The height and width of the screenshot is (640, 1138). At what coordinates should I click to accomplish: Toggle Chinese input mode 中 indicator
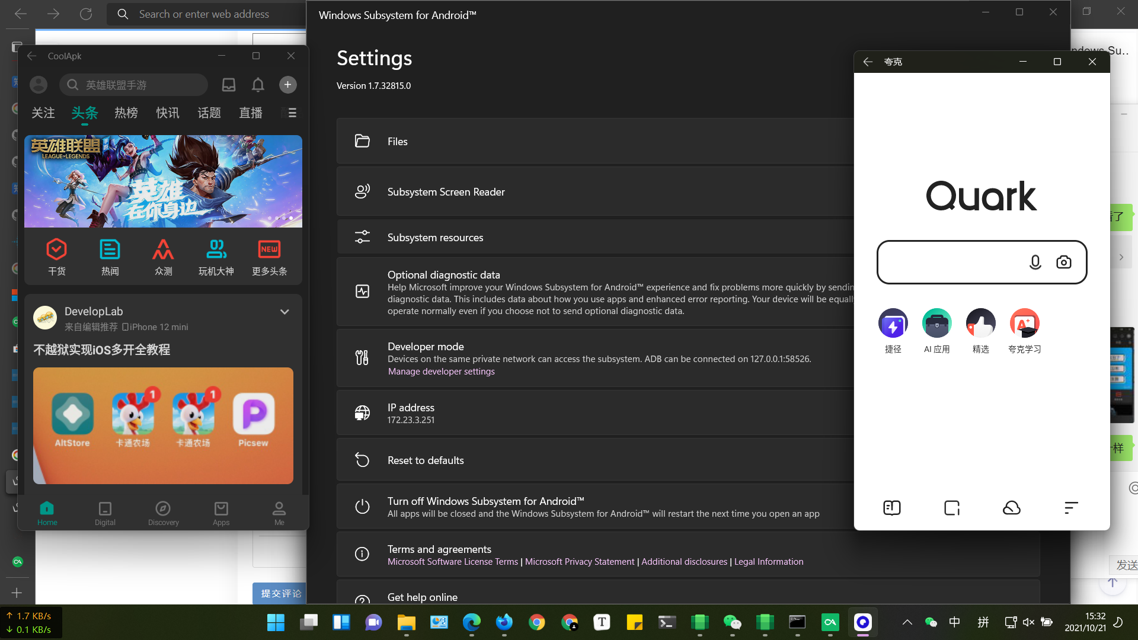(x=954, y=622)
